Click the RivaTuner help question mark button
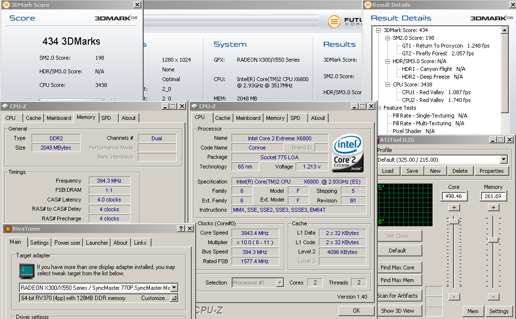 [181, 229]
